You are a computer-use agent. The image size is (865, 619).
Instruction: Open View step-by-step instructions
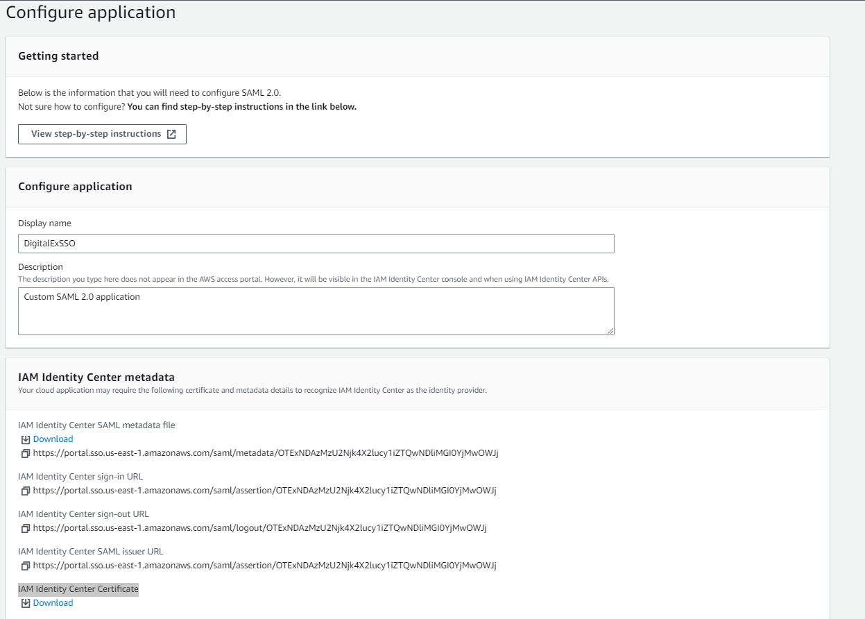pos(96,134)
